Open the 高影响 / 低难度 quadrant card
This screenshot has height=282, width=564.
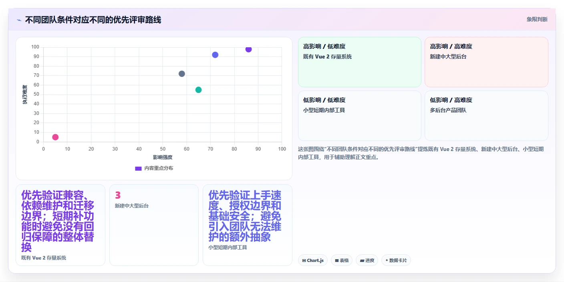360,62
